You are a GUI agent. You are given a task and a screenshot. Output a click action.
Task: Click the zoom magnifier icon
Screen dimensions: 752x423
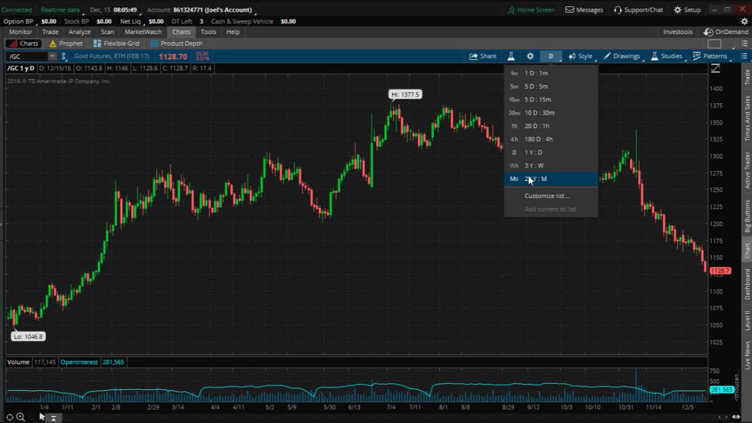(21, 417)
